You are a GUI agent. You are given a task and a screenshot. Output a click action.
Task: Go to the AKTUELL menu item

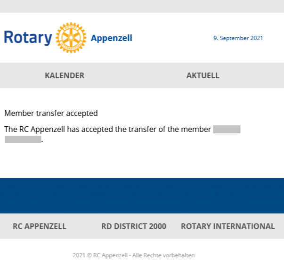coord(203,75)
